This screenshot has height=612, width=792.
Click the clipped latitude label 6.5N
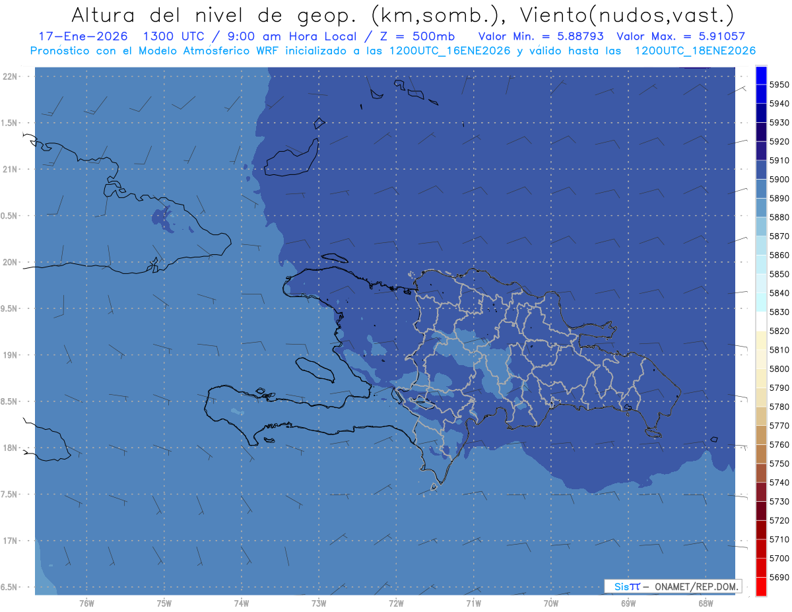coord(10,588)
